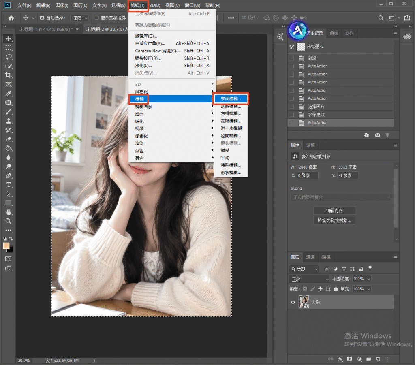Choose 高斯模糊 from blur submenu
The height and width of the screenshot is (365, 415).
tap(231, 121)
